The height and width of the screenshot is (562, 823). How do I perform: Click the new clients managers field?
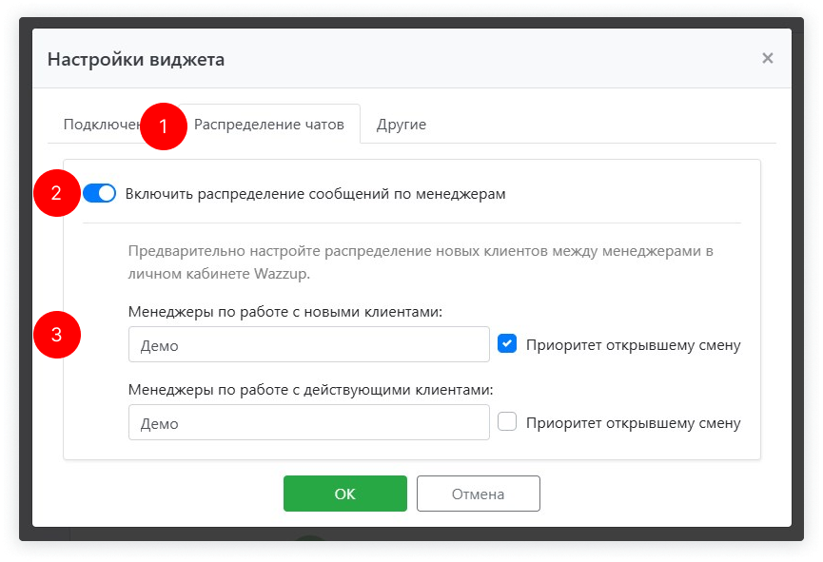308,345
